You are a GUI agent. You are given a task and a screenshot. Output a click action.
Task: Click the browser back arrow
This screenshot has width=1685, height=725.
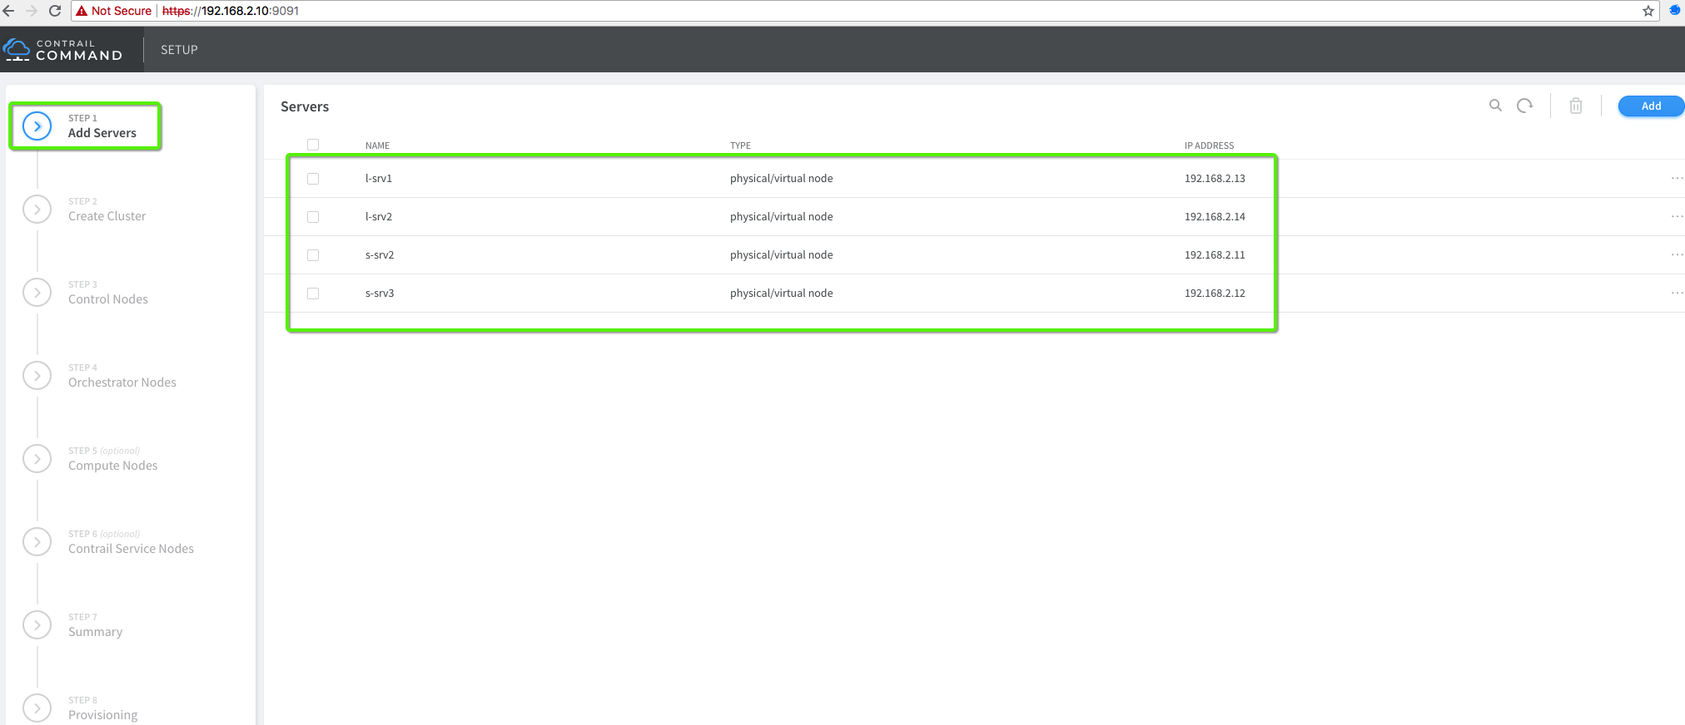[x=9, y=11]
